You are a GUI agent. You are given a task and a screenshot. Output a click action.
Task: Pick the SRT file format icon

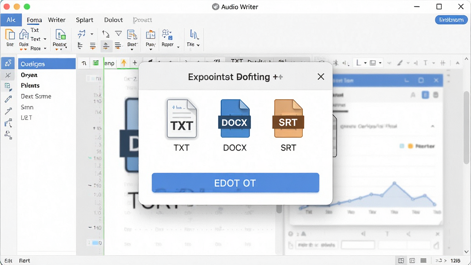click(288, 119)
